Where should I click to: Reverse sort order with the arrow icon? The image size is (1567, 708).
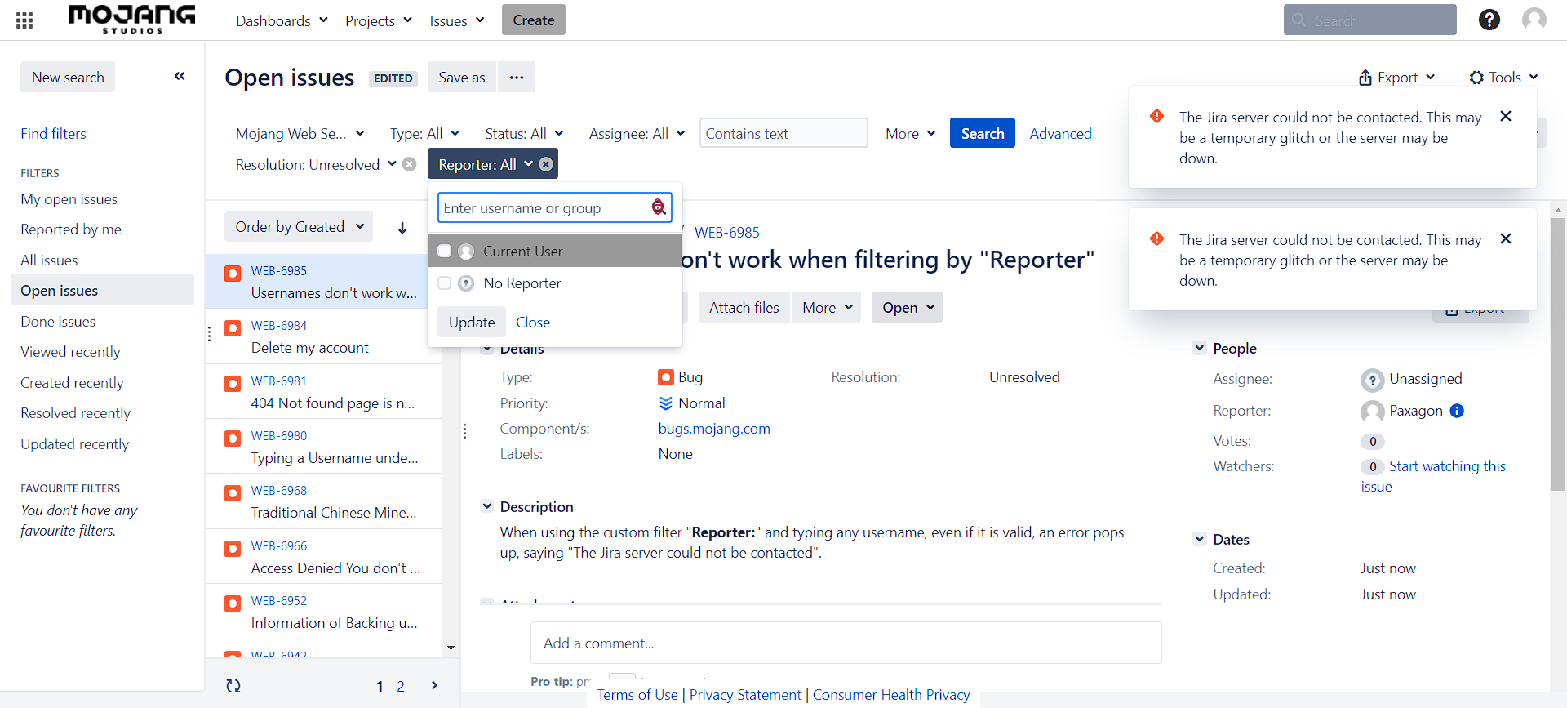pos(402,228)
